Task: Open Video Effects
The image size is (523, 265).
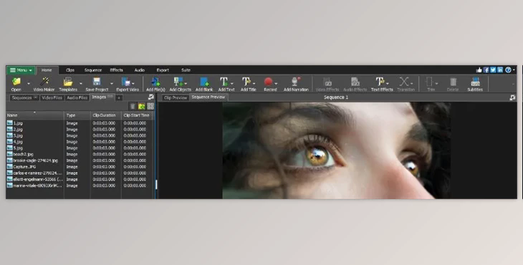Action: tap(327, 84)
